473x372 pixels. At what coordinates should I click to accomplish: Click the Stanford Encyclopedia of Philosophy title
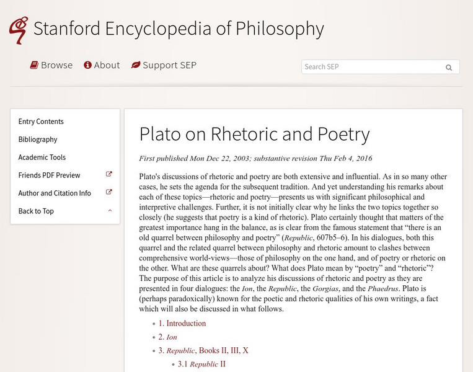[x=179, y=29]
